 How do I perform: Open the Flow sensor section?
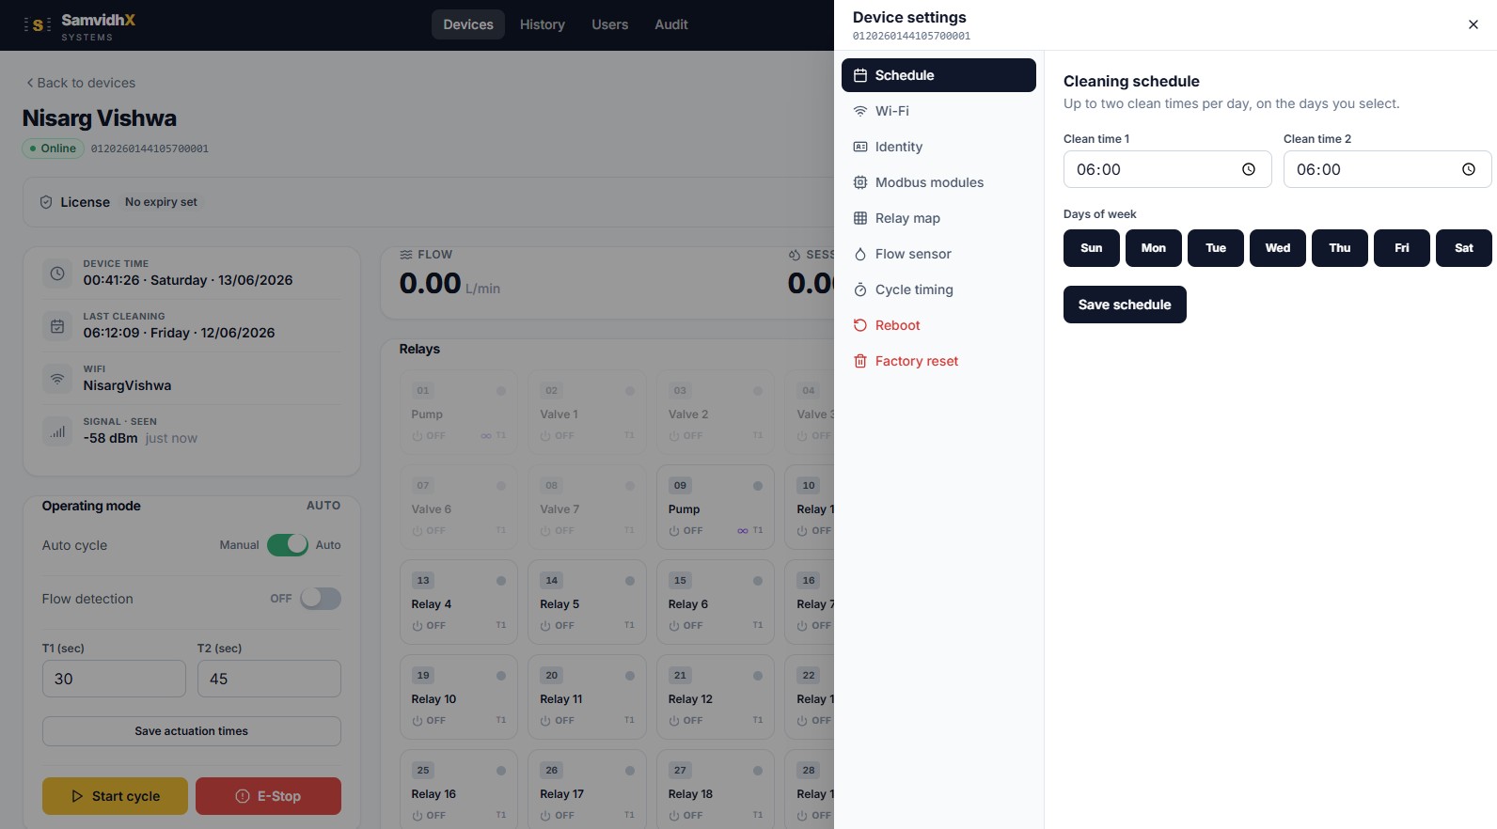click(x=938, y=254)
